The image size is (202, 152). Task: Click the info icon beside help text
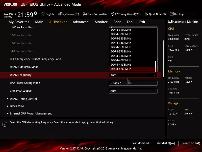click(x=5, y=124)
